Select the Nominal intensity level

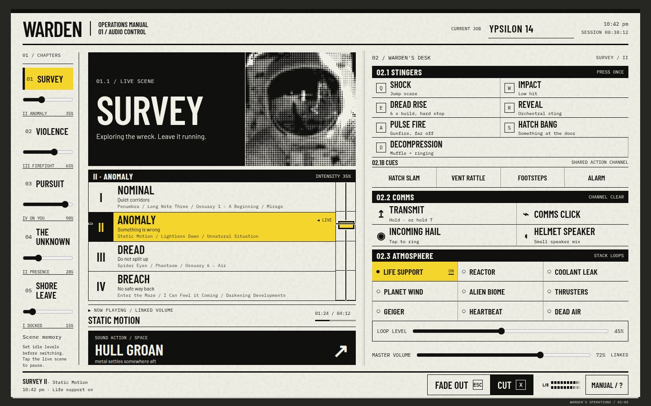click(x=212, y=198)
